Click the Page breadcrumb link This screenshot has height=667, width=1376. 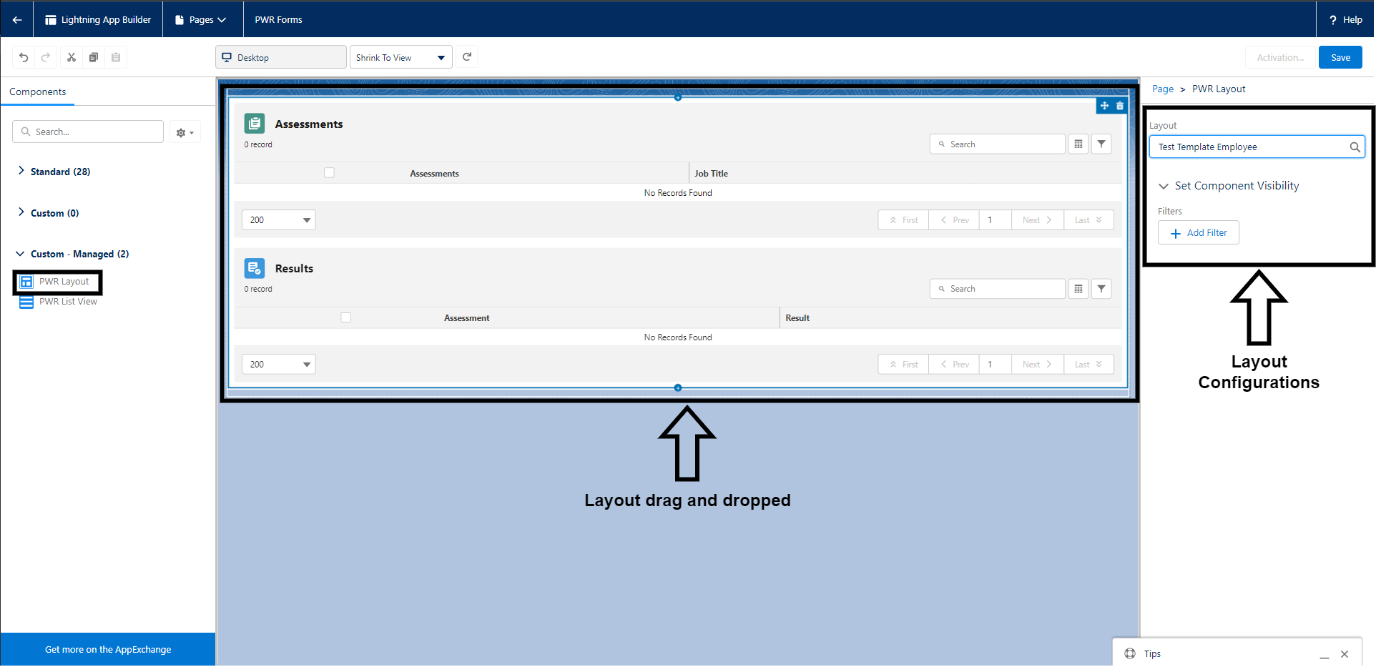(1162, 89)
